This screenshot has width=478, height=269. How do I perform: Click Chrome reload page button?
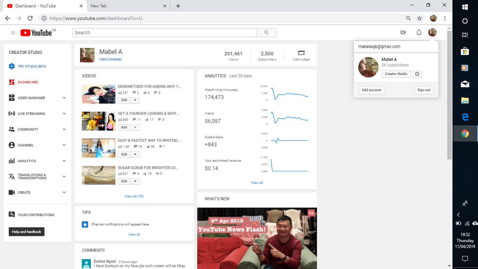pyautogui.click(x=30, y=18)
